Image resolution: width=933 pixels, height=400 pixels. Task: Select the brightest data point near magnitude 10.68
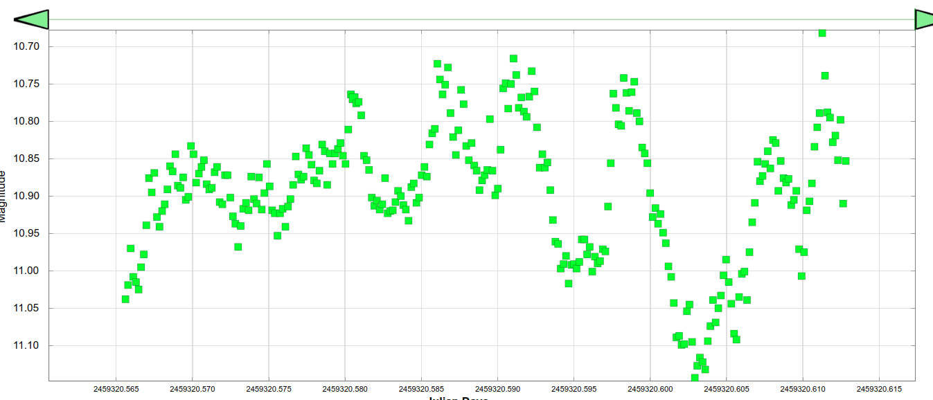click(822, 33)
